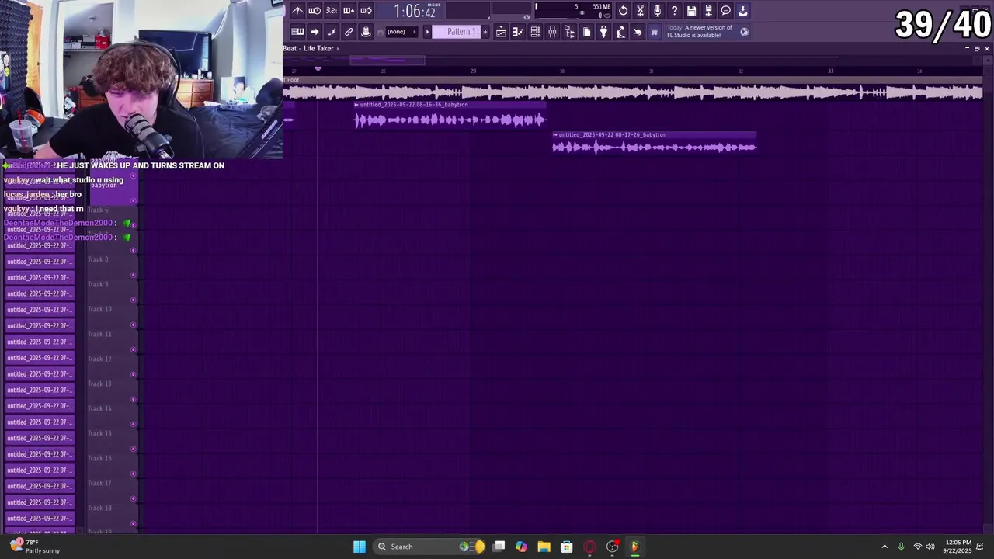Open the Playlist view icon

501,32
